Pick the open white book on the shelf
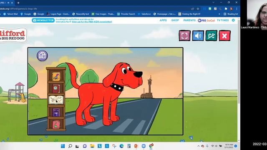The height and width of the screenshot is (150, 267). 56,100
